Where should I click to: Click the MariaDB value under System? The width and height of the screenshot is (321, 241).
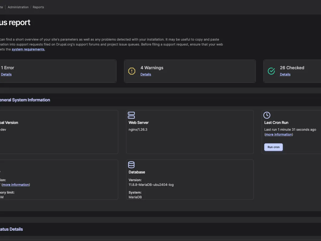(135, 197)
